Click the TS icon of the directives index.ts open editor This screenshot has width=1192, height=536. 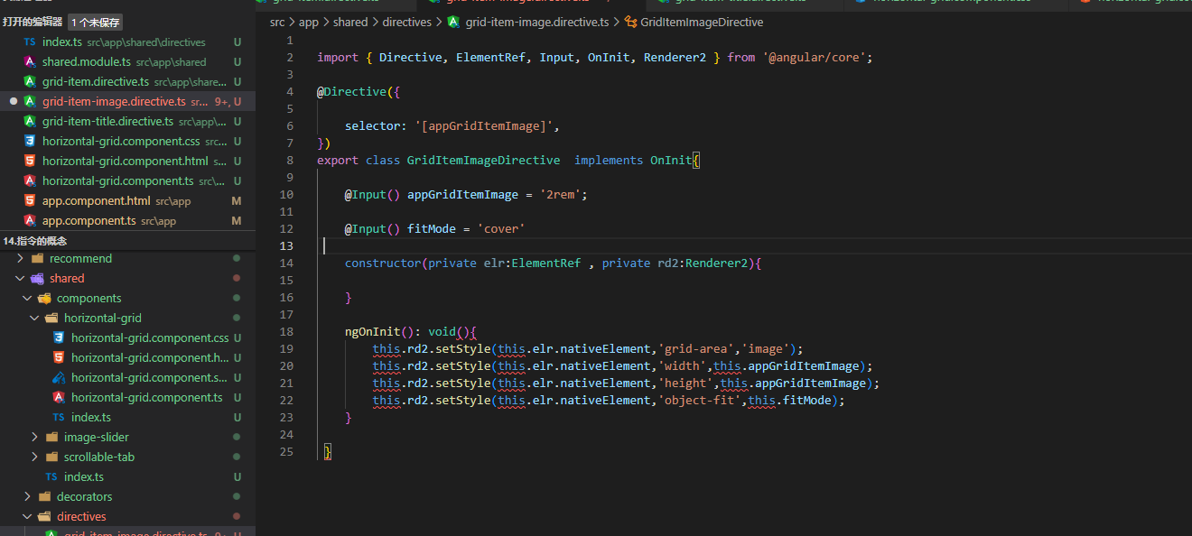tap(30, 42)
